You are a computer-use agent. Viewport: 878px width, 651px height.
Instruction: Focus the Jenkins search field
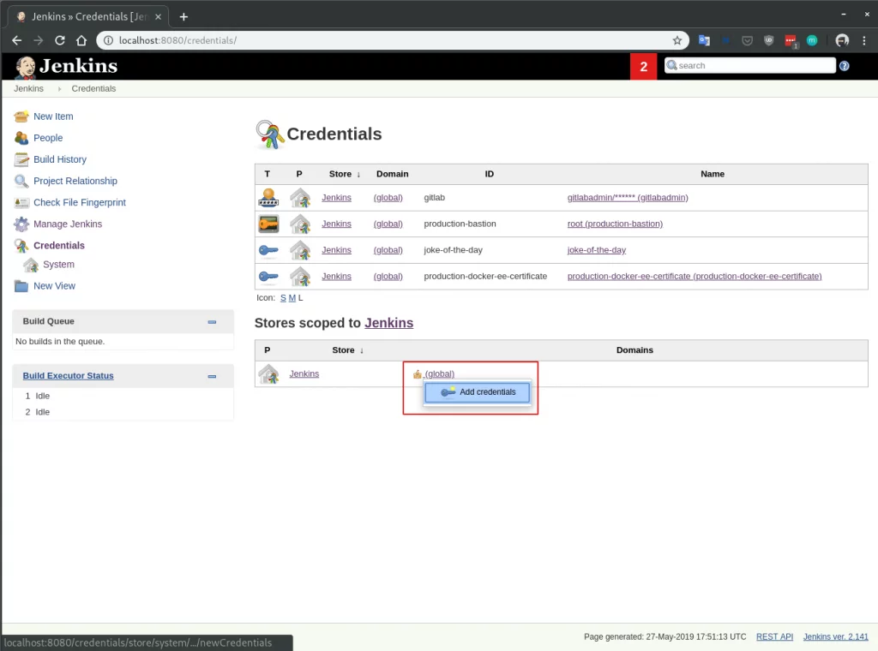point(749,65)
